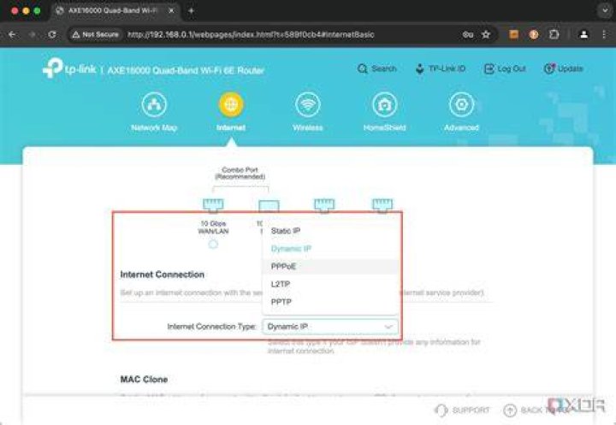The width and height of the screenshot is (616, 425).
Task: Open the browser profile icon
Action: pos(583,34)
